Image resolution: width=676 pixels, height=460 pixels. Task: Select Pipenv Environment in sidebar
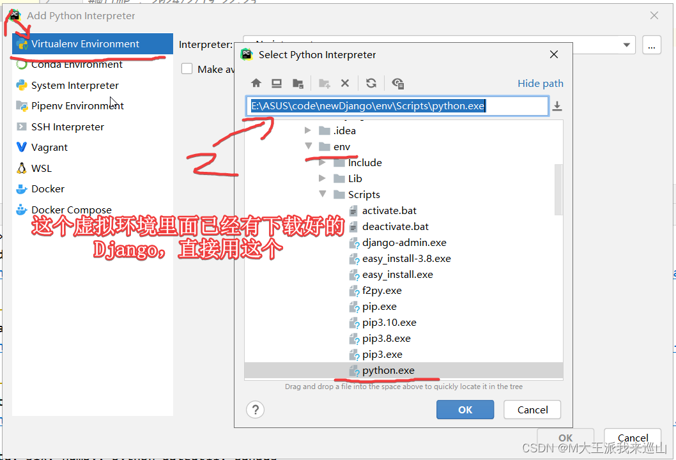92,106
